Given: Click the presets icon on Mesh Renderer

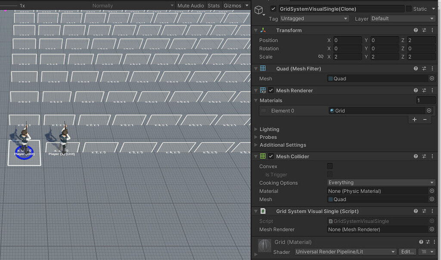Looking at the screenshot, I should point(424,90).
